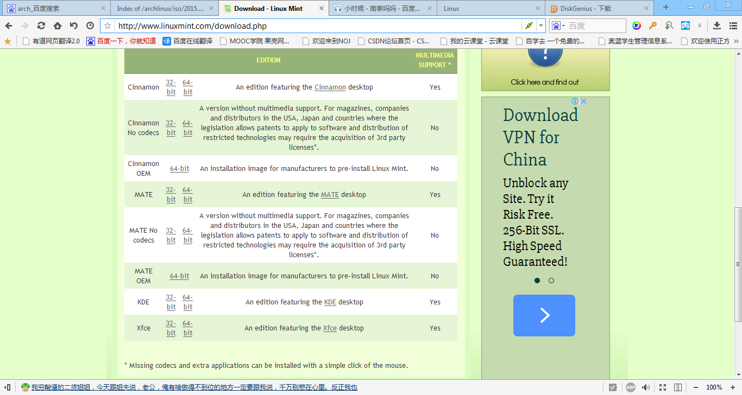
Task: Open the browser main menu
Action: pyautogui.click(x=733, y=26)
